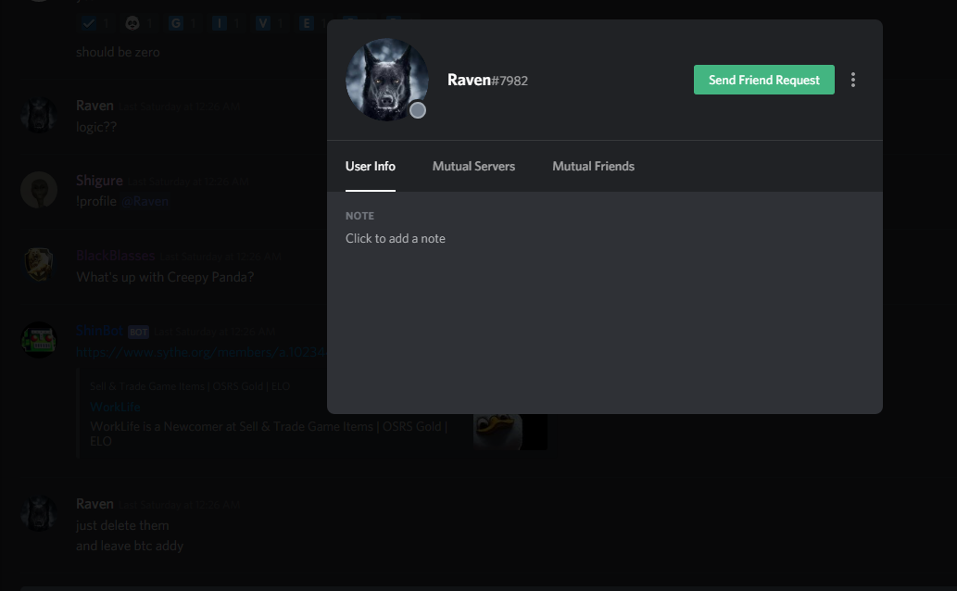The width and height of the screenshot is (957, 591).
Task: Click the embed thumbnail image
Action: tap(510, 432)
